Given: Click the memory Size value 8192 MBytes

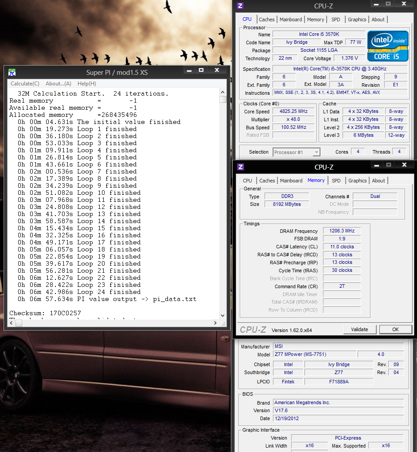Looking at the screenshot, I should pos(287,204).
